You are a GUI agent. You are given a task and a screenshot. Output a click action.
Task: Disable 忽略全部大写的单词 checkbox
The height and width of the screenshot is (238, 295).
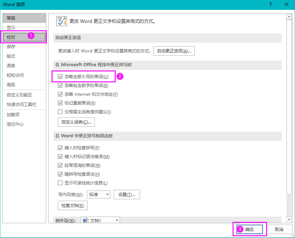[60, 76]
